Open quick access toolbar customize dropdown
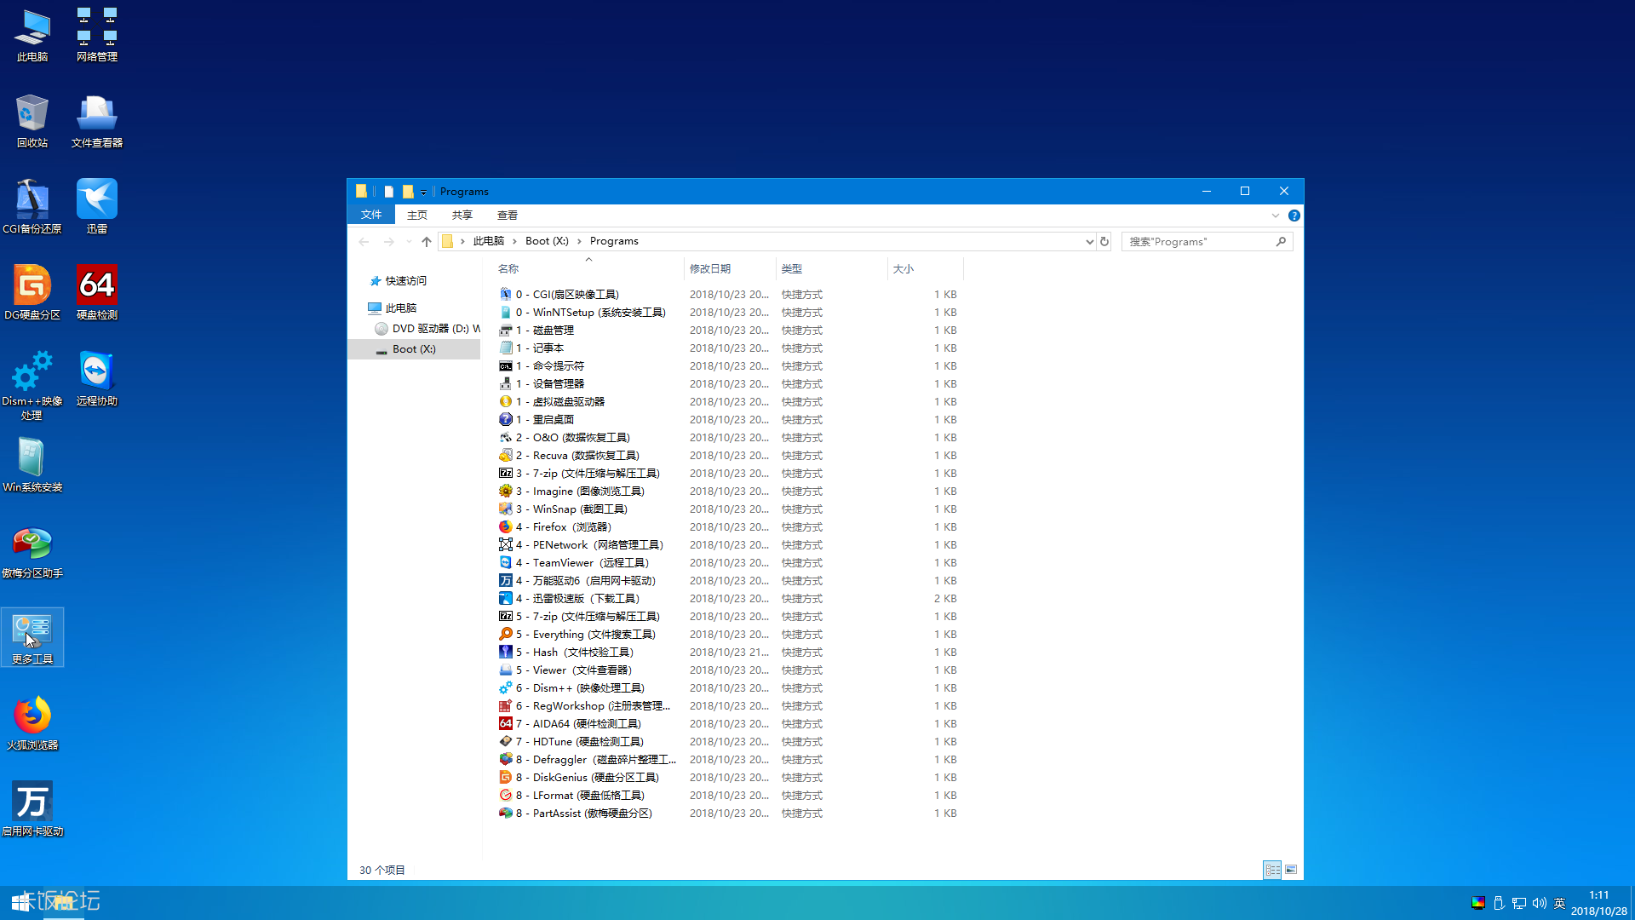Viewport: 1635px width, 920px height. pyautogui.click(x=423, y=192)
